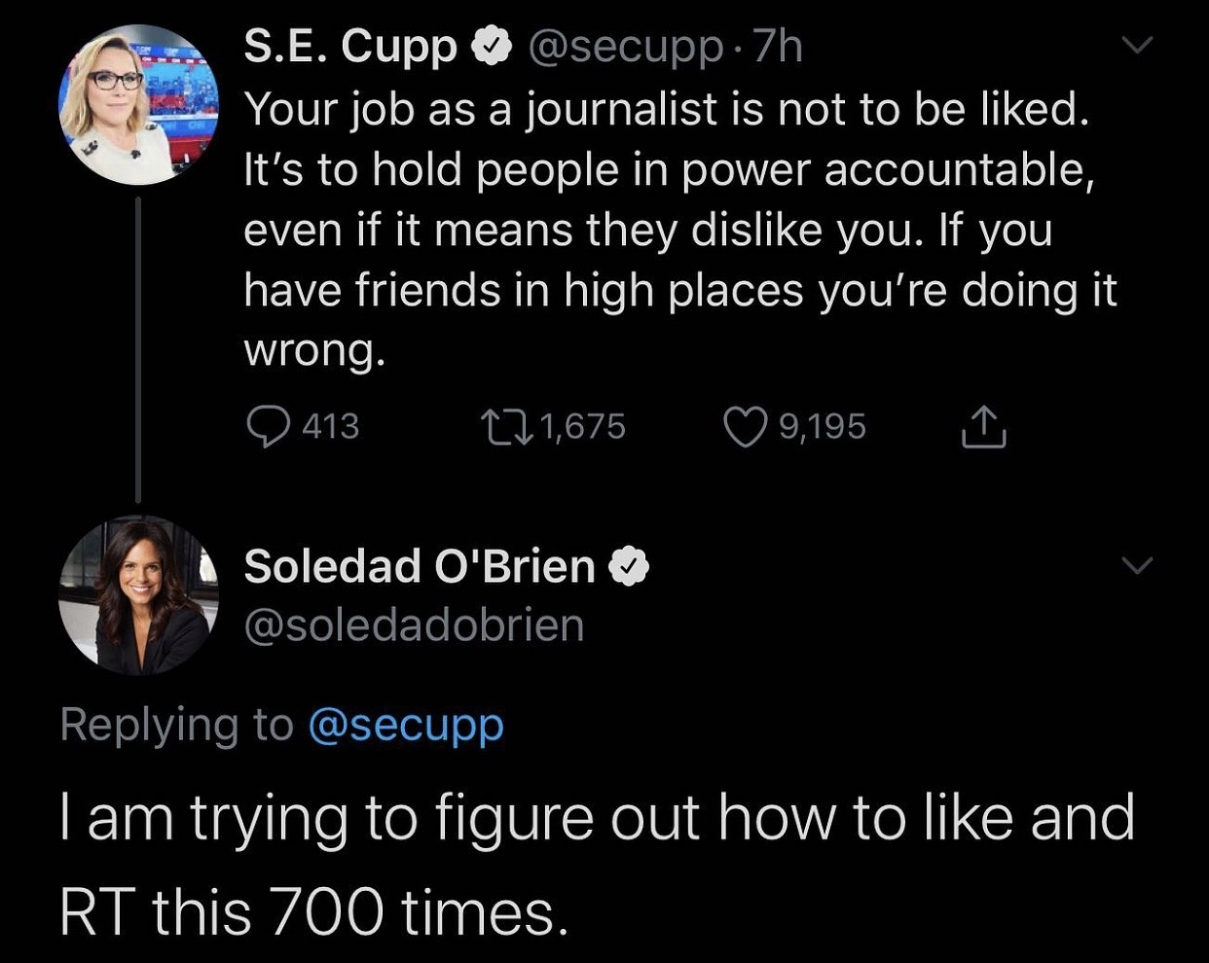Open the S.E. Cupp tweet options chevron
This screenshot has height=963, width=1209.
click(x=1136, y=46)
